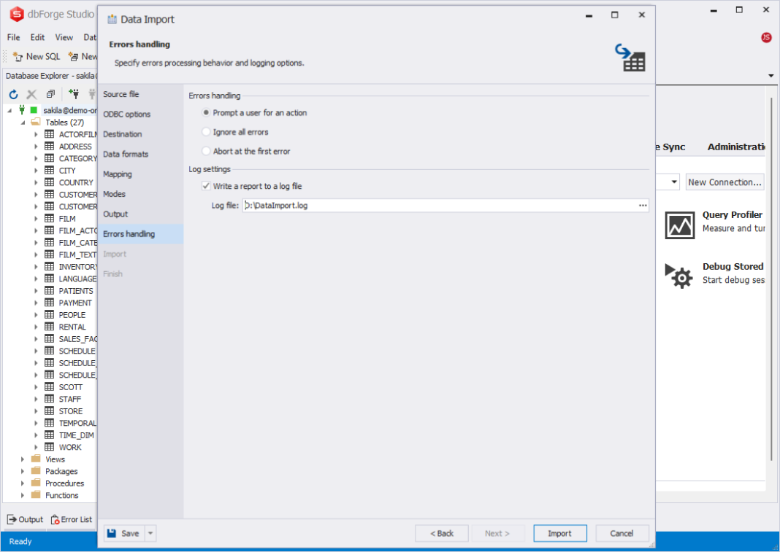This screenshot has width=780, height=552.
Task: Collapse the Tables (27) node
Action: tap(22, 122)
